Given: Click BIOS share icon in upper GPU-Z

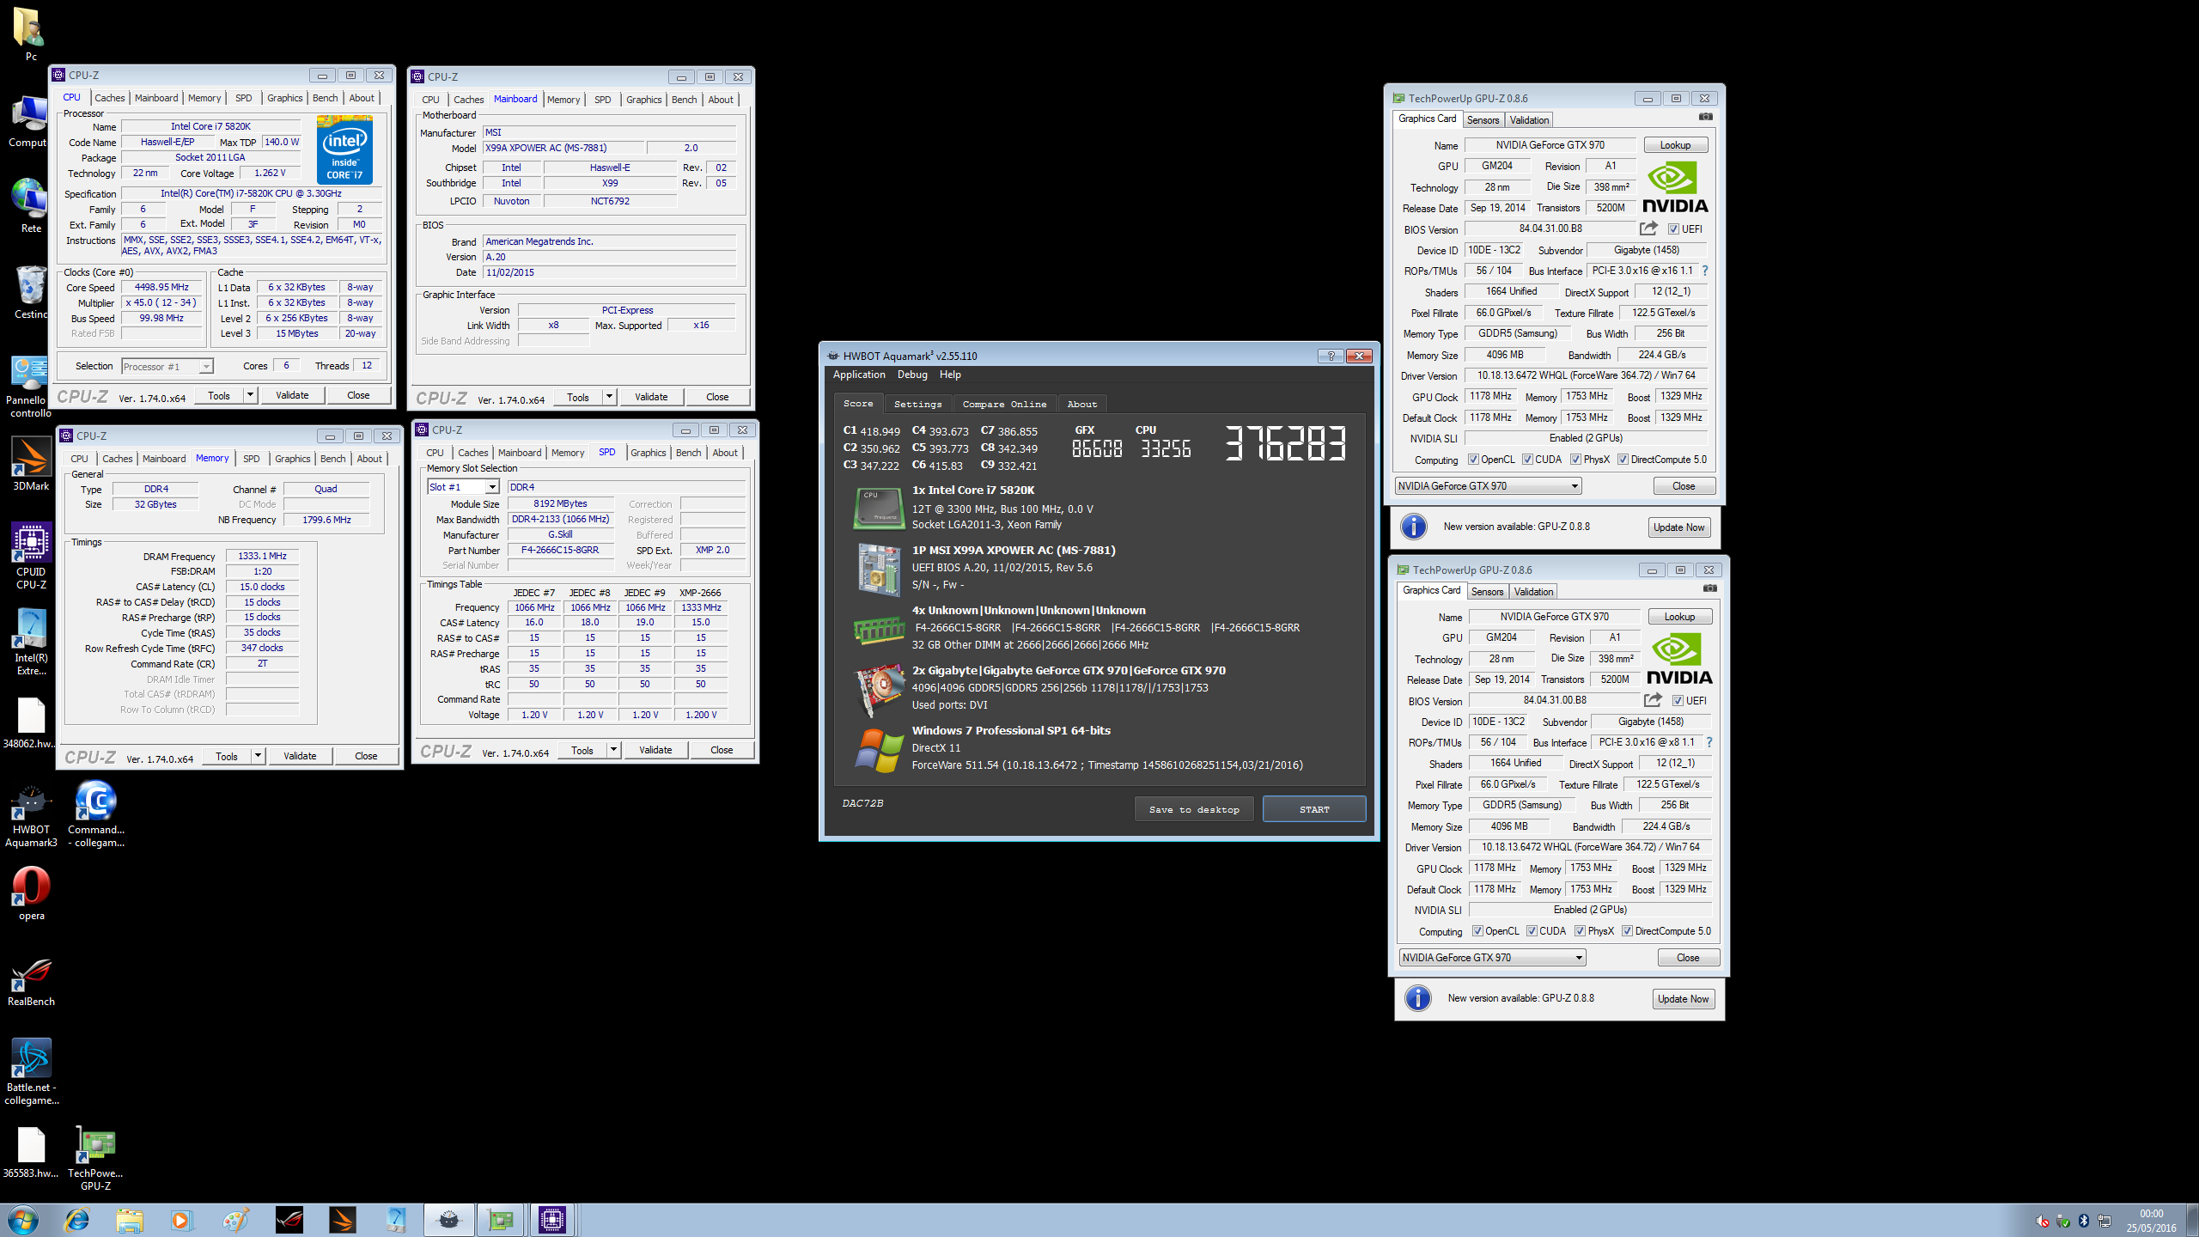Looking at the screenshot, I should (1648, 229).
